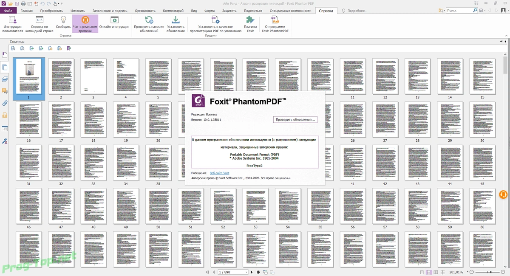Click the zoom out minus button

point(471,271)
